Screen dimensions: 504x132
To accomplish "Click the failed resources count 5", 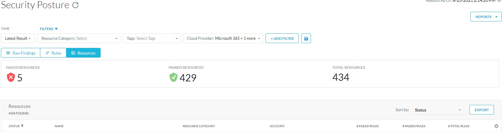I will click(x=20, y=78).
